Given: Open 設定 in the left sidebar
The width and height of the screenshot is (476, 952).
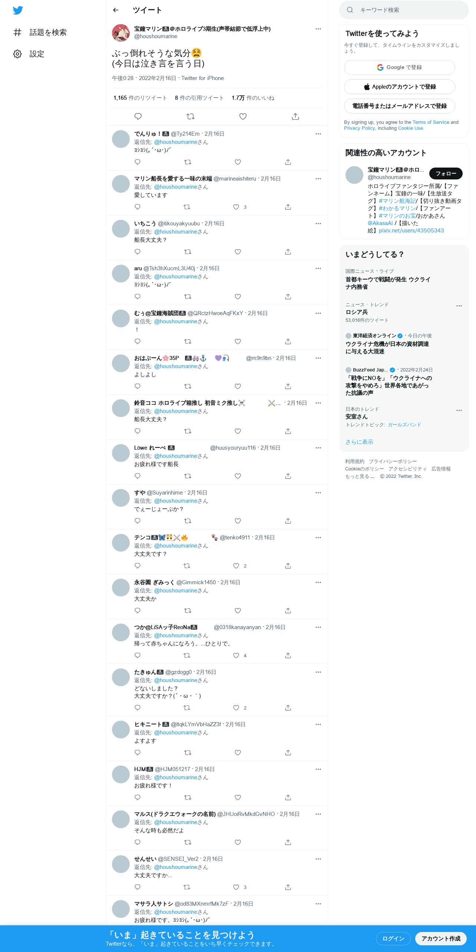Looking at the screenshot, I should (29, 54).
